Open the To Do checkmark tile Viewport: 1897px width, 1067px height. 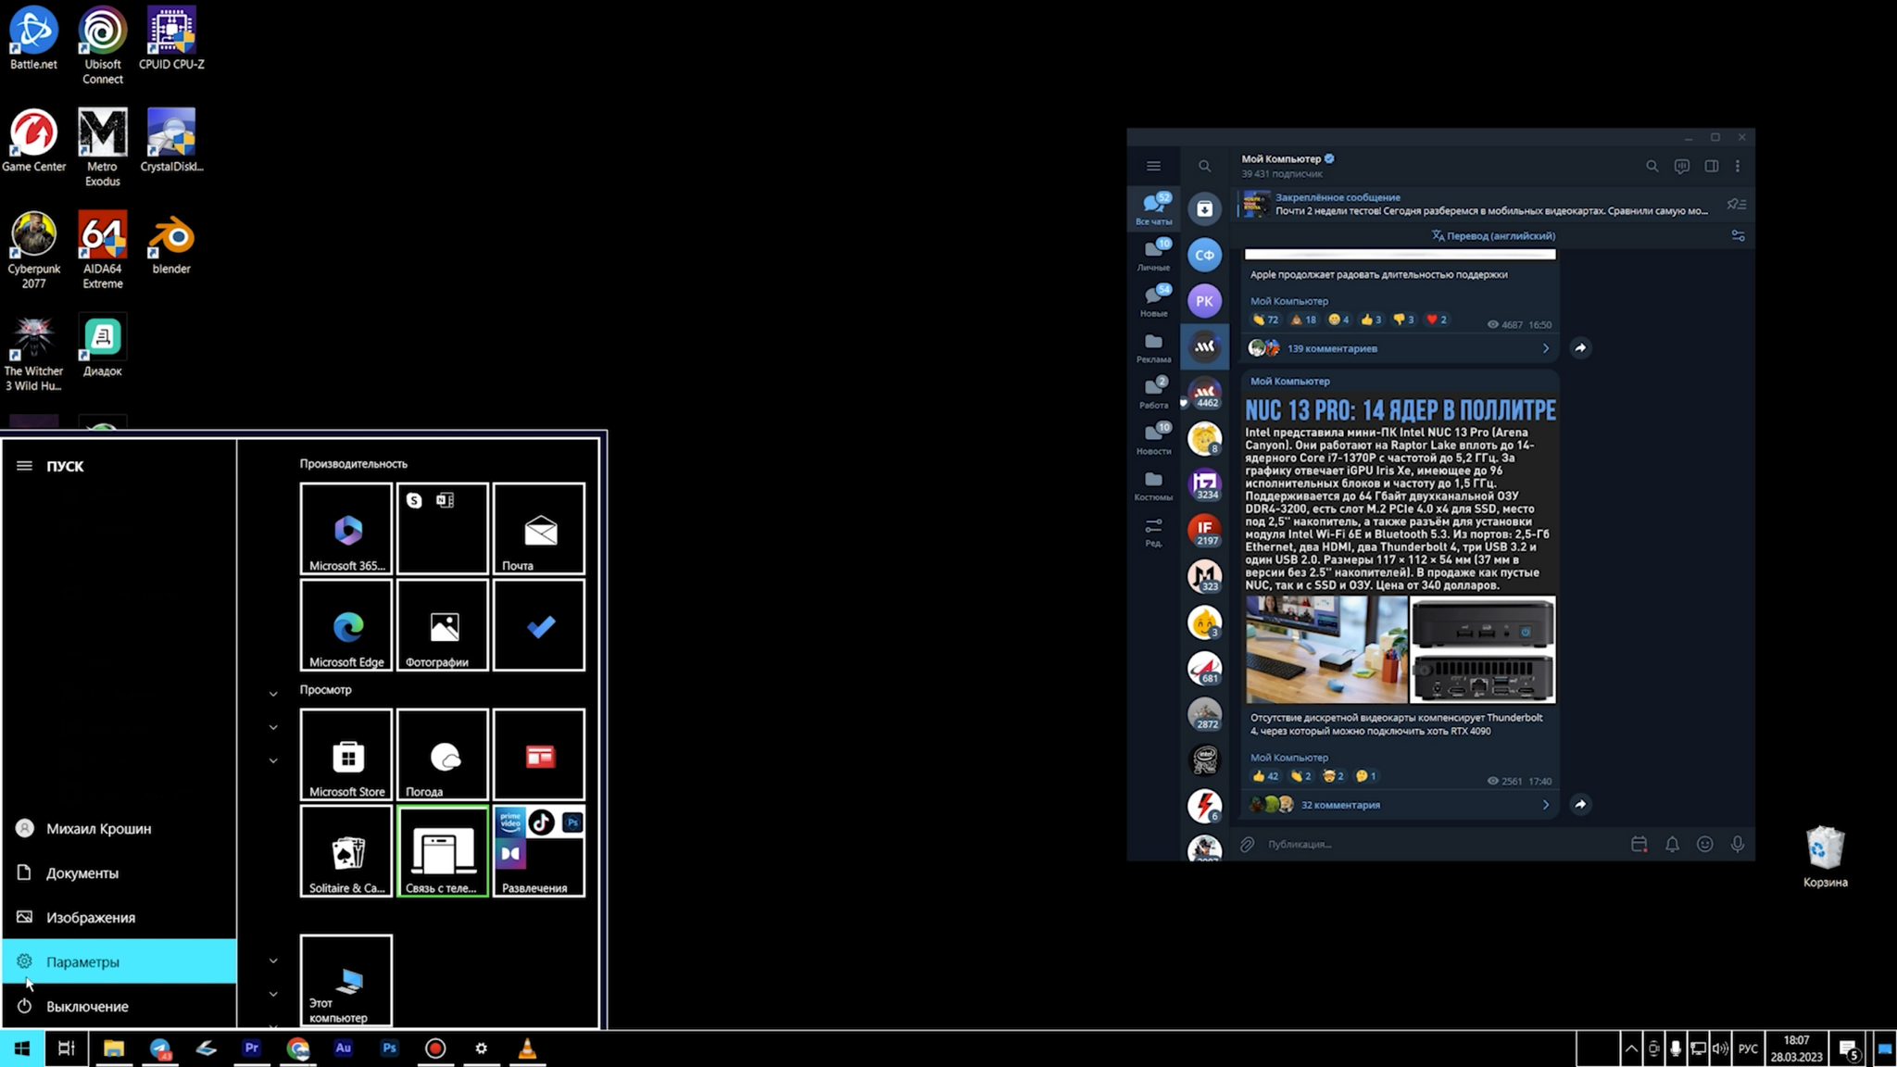(539, 625)
